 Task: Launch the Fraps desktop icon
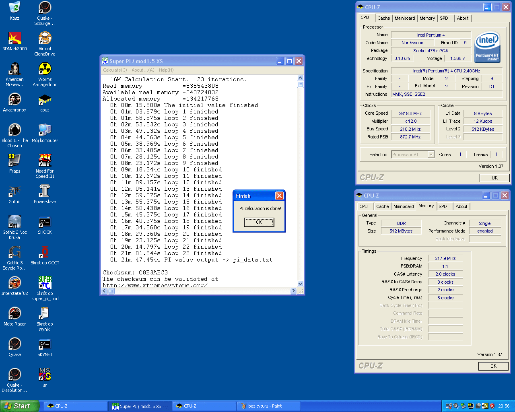coord(14,164)
